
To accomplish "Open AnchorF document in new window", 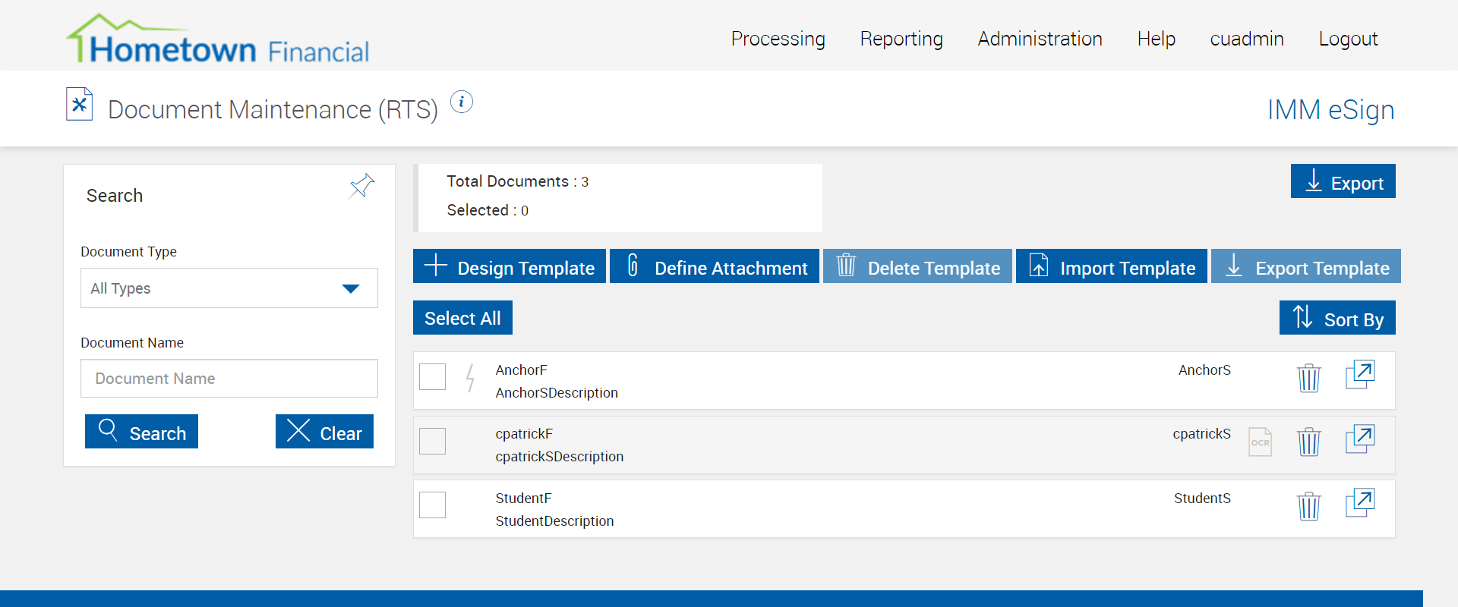I will pyautogui.click(x=1360, y=375).
